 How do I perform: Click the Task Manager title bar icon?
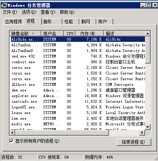click(x=4, y=5)
